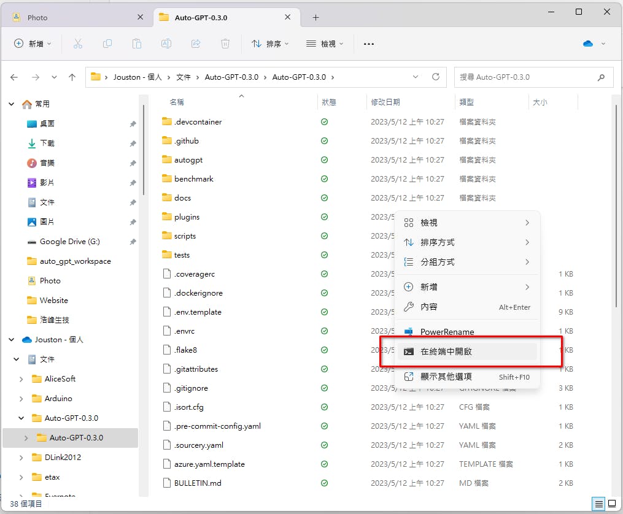Open the 檢視 view dropdown in toolbar
Screen dimensions: 623x514
click(x=325, y=44)
